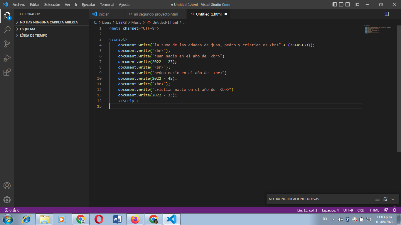Click the VS Code logo in title bar
Image resolution: width=401 pixels, height=225 pixels.
point(5,4)
